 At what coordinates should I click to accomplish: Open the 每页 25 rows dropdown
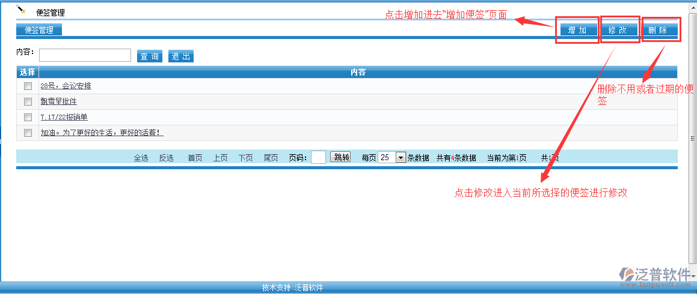click(391, 157)
